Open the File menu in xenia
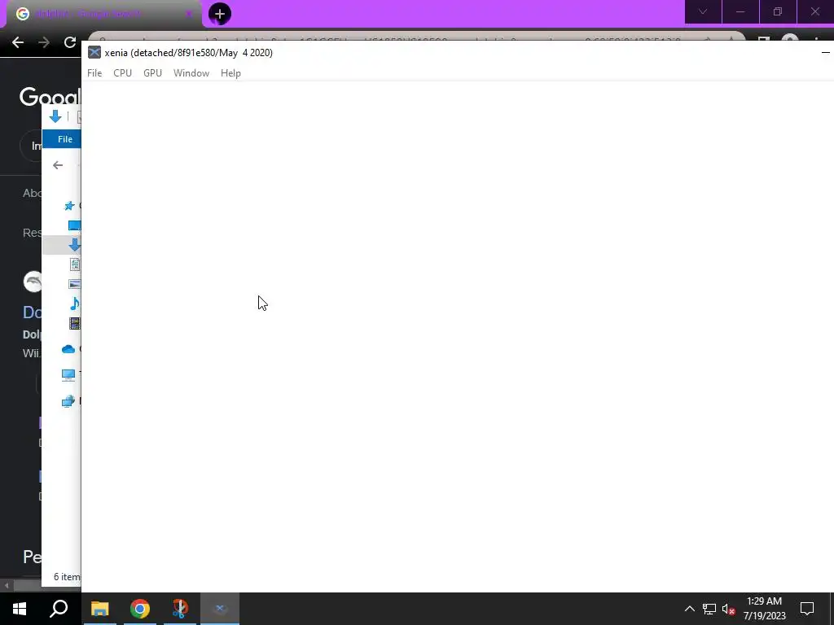834x625 pixels. [x=94, y=73]
